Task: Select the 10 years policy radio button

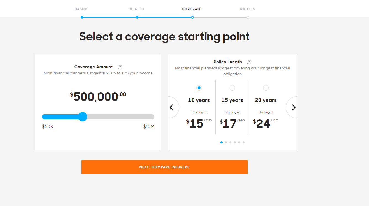Action: (199, 88)
